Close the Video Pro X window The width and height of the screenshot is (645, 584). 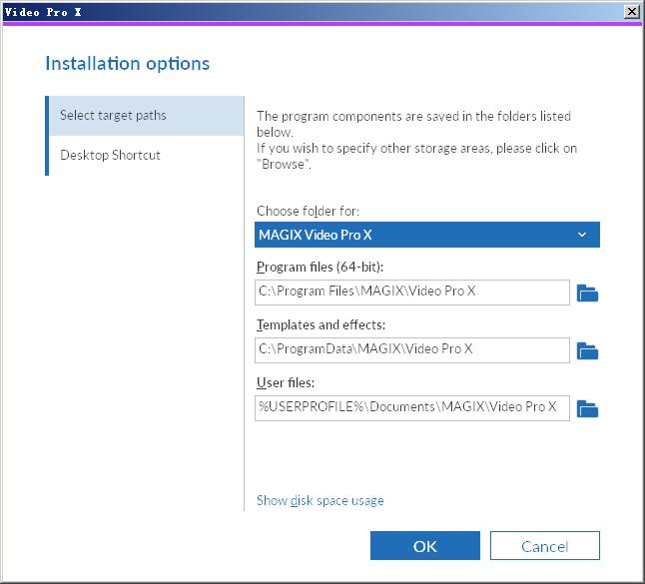(631, 12)
